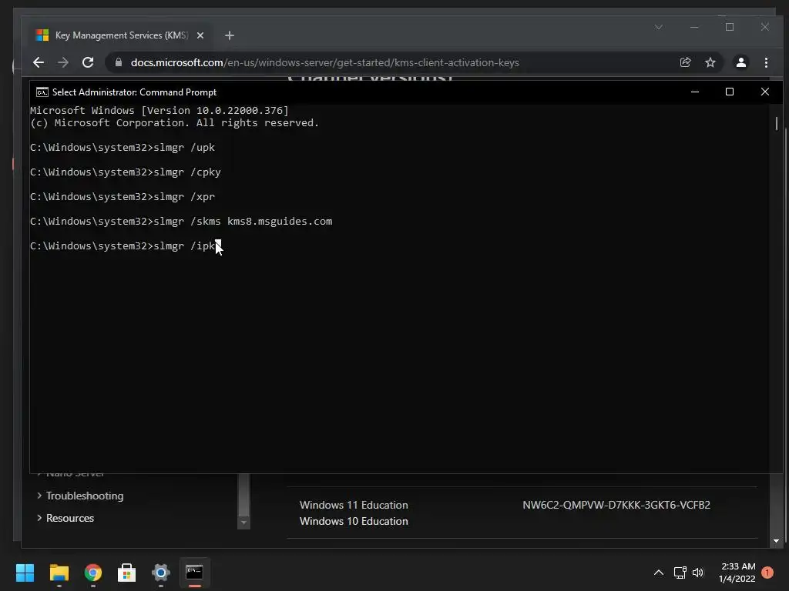
Task: Open the Command Prompt system menu icon
Action: click(x=42, y=92)
